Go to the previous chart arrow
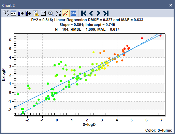The height and width of the screenshot is (134, 175). click(x=91, y=13)
